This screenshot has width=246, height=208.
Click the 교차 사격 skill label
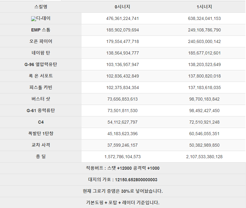(41, 145)
